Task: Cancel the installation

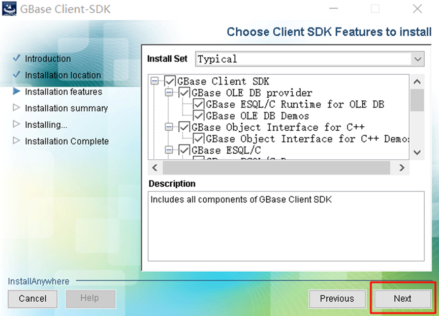Action: [33, 299]
